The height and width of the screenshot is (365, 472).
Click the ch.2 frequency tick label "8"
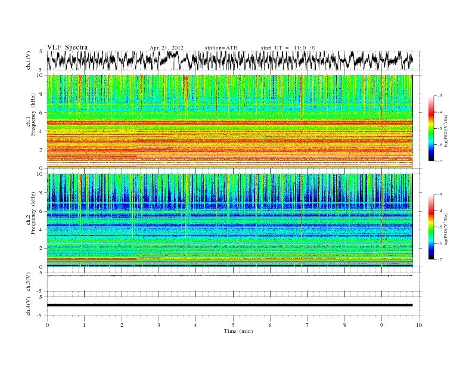coord(42,193)
